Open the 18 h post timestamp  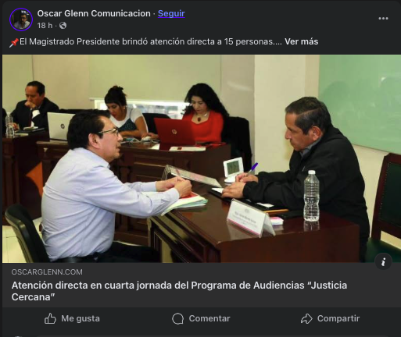45,26
